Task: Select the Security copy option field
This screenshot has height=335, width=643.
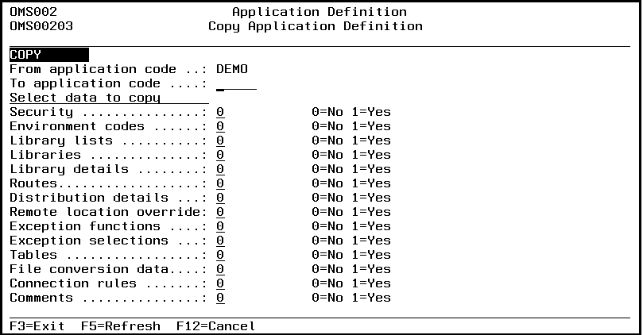Action: 220,112
